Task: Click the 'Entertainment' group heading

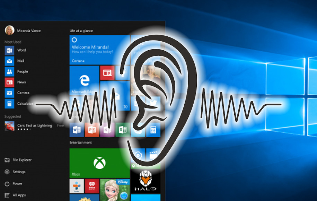Action: coord(80,142)
